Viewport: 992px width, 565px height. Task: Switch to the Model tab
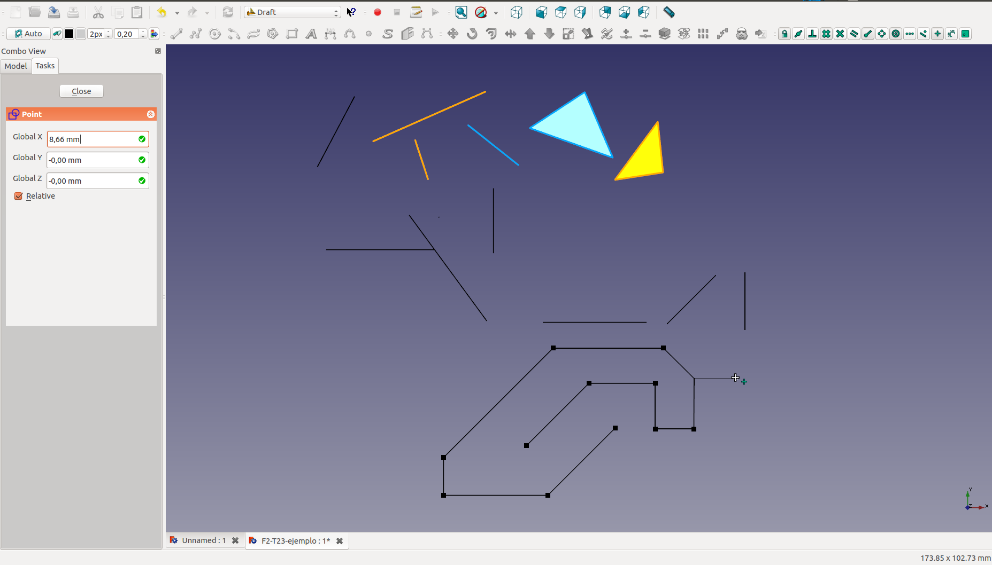[x=16, y=66]
